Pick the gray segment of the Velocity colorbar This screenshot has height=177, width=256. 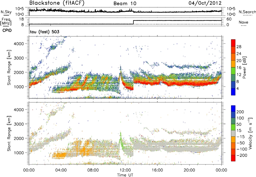coord(233,134)
